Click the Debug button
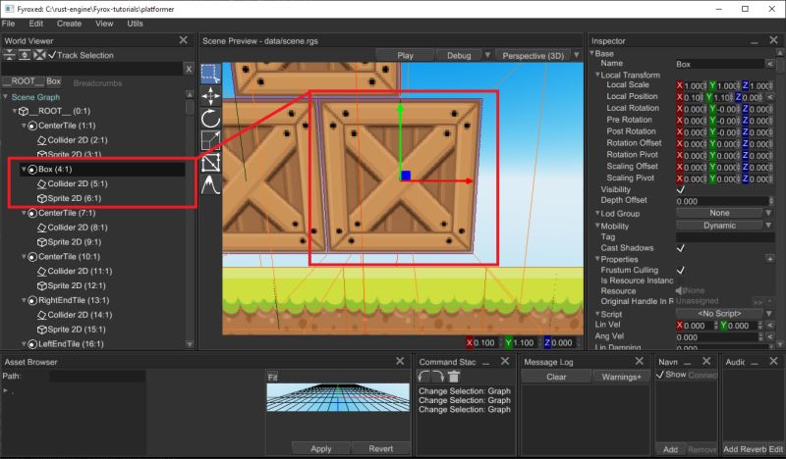The image size is (786, 459). pos(459,56)
